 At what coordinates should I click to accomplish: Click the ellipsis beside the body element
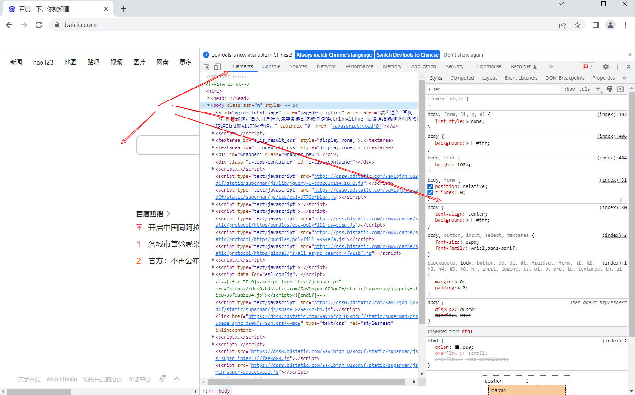203,106
